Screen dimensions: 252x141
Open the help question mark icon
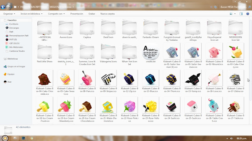(x=248, y=14)
